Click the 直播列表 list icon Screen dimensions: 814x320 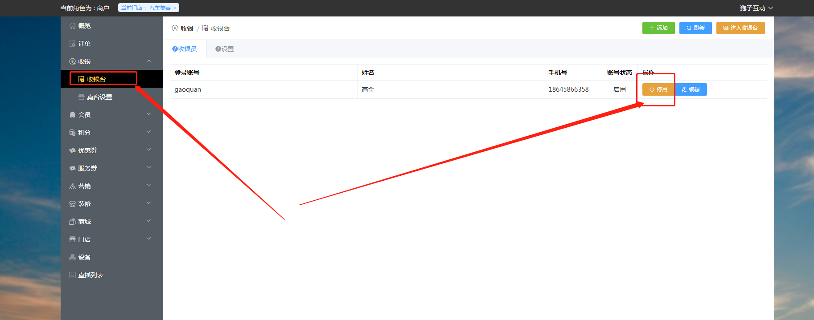tap(72, 275)
